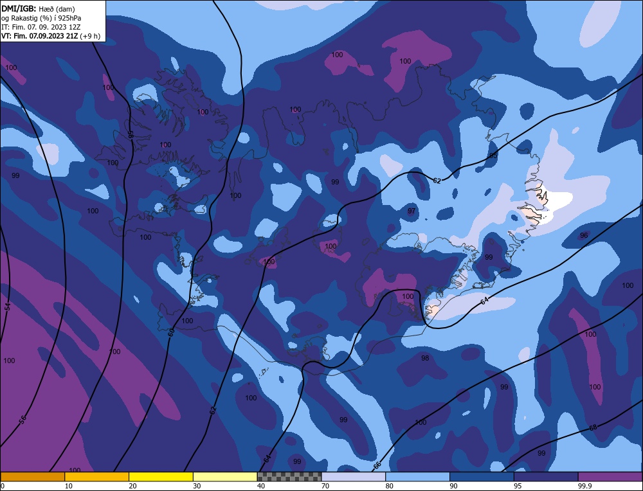Viewport: 643px width, 491px height.
Task: Click the '60' contour label
Action: (x=171, y=332)
